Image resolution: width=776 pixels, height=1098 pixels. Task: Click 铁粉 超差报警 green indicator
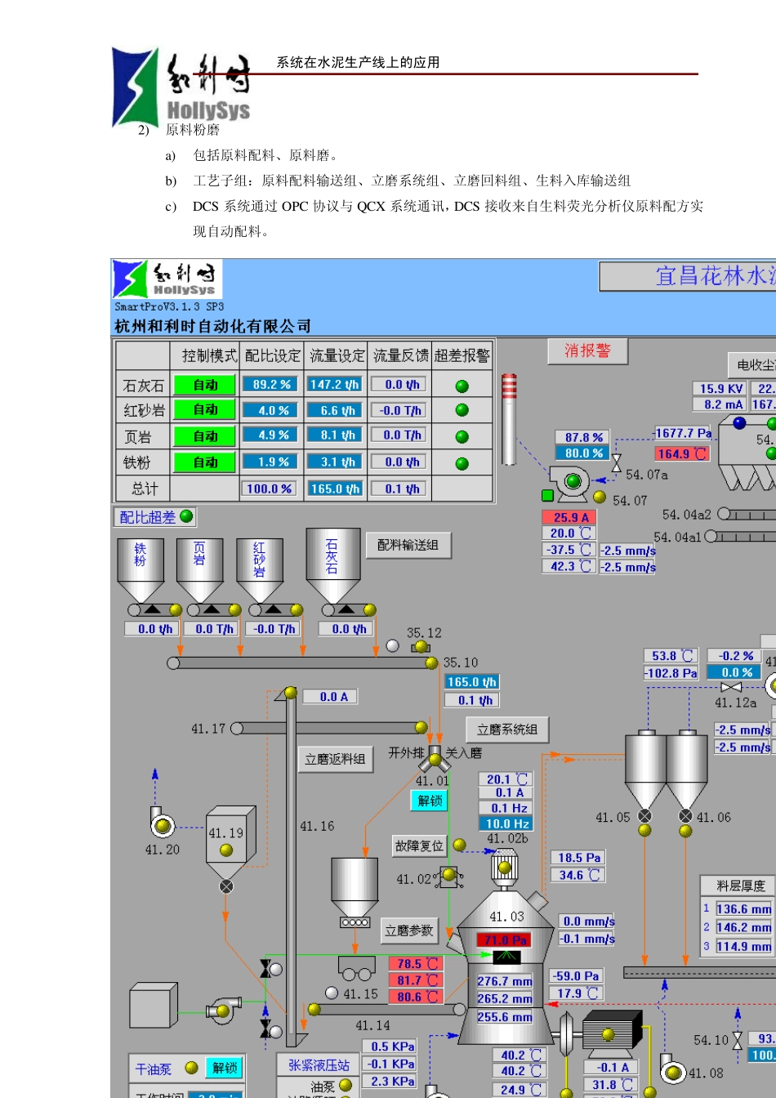point(462,463)
